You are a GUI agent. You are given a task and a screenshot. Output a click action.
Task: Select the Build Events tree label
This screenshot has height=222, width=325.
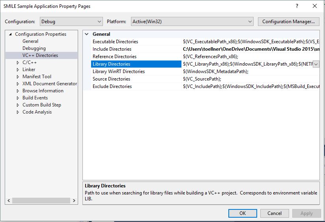[35, 98]
